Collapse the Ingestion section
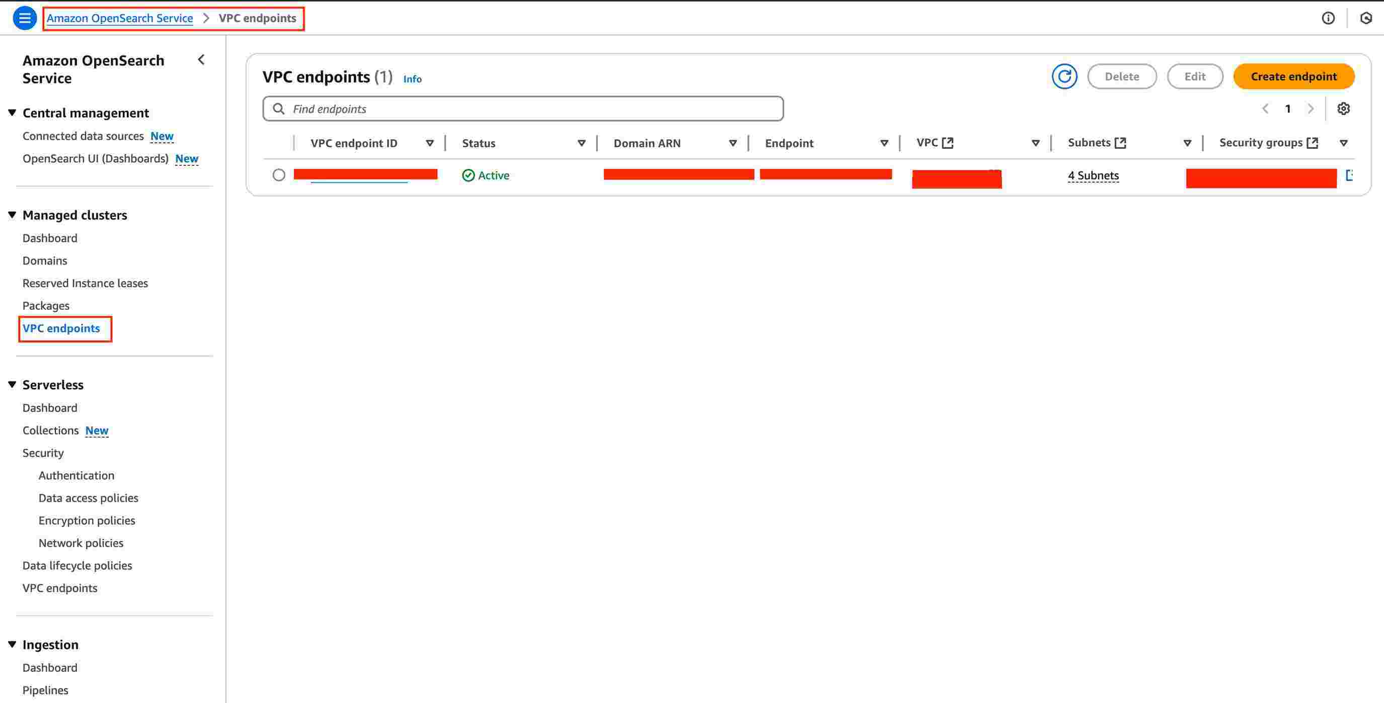The width and height of the screenshot is (1384, 703). coord(13,644)
